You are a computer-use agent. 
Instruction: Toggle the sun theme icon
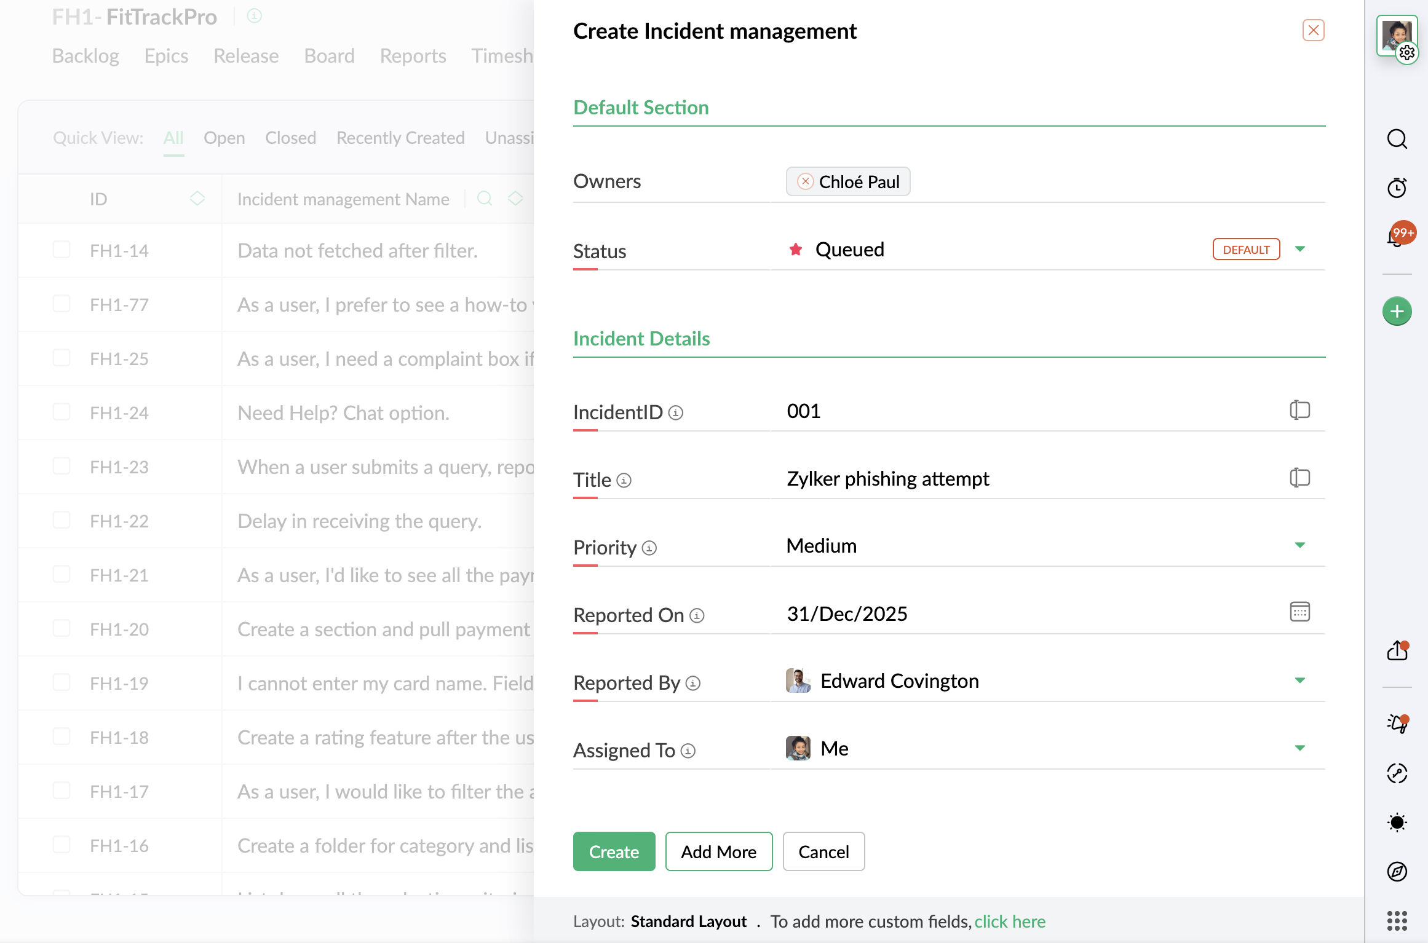[1397, 823]
